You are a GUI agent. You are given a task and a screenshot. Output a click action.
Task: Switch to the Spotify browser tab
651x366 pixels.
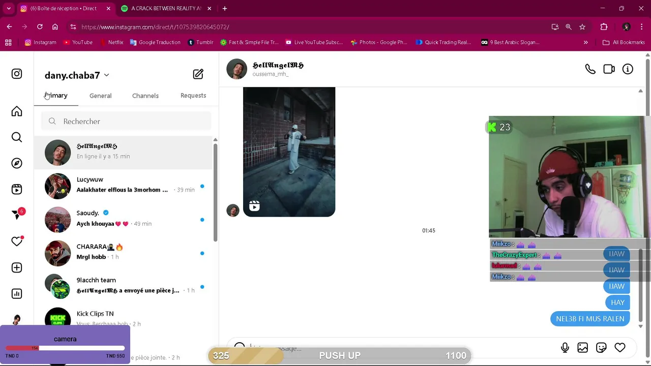(166, 9)
